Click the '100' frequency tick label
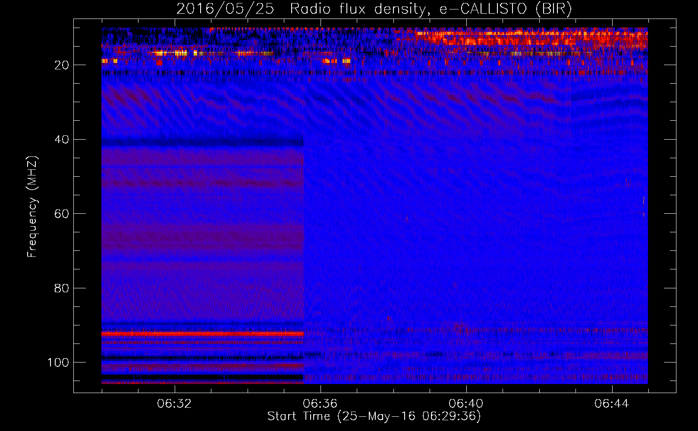Image resolution: width=698 pixels, height=431 pixels. (58, 362)
